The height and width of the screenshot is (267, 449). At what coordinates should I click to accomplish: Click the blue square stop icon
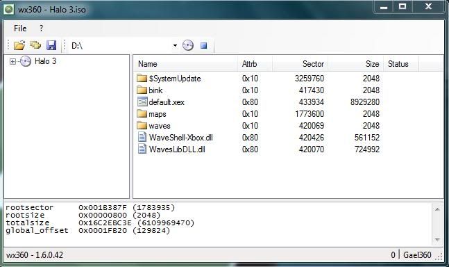pyautogui.click(x=203, y=45)
